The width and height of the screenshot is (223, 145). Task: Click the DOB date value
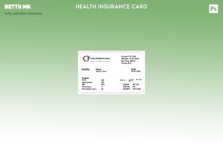point(136,71)
